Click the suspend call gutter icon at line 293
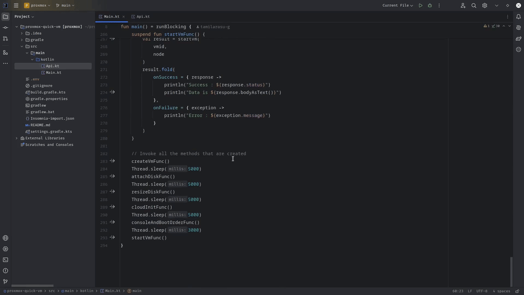 click(112, 238)
